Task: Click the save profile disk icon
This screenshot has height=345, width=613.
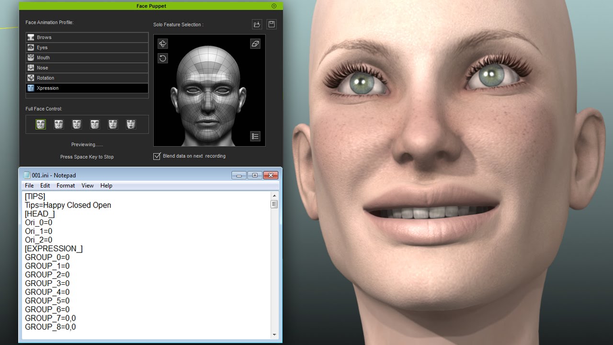Action: coord(272,24)
